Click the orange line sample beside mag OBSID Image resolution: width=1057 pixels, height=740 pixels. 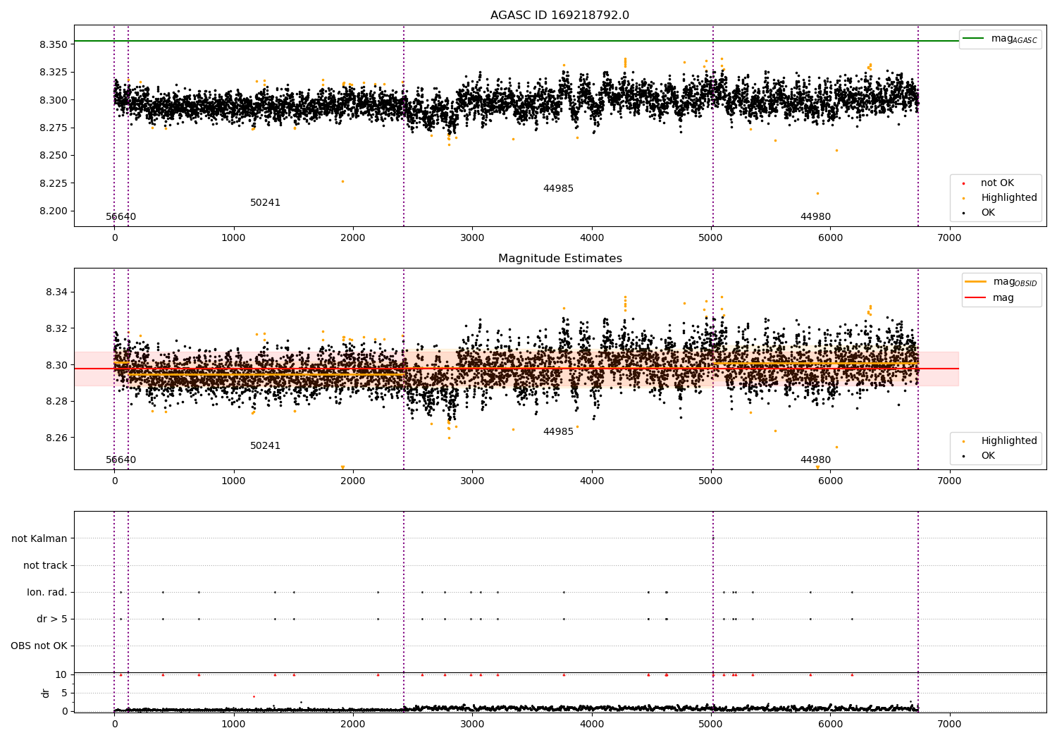click(975, 282)
